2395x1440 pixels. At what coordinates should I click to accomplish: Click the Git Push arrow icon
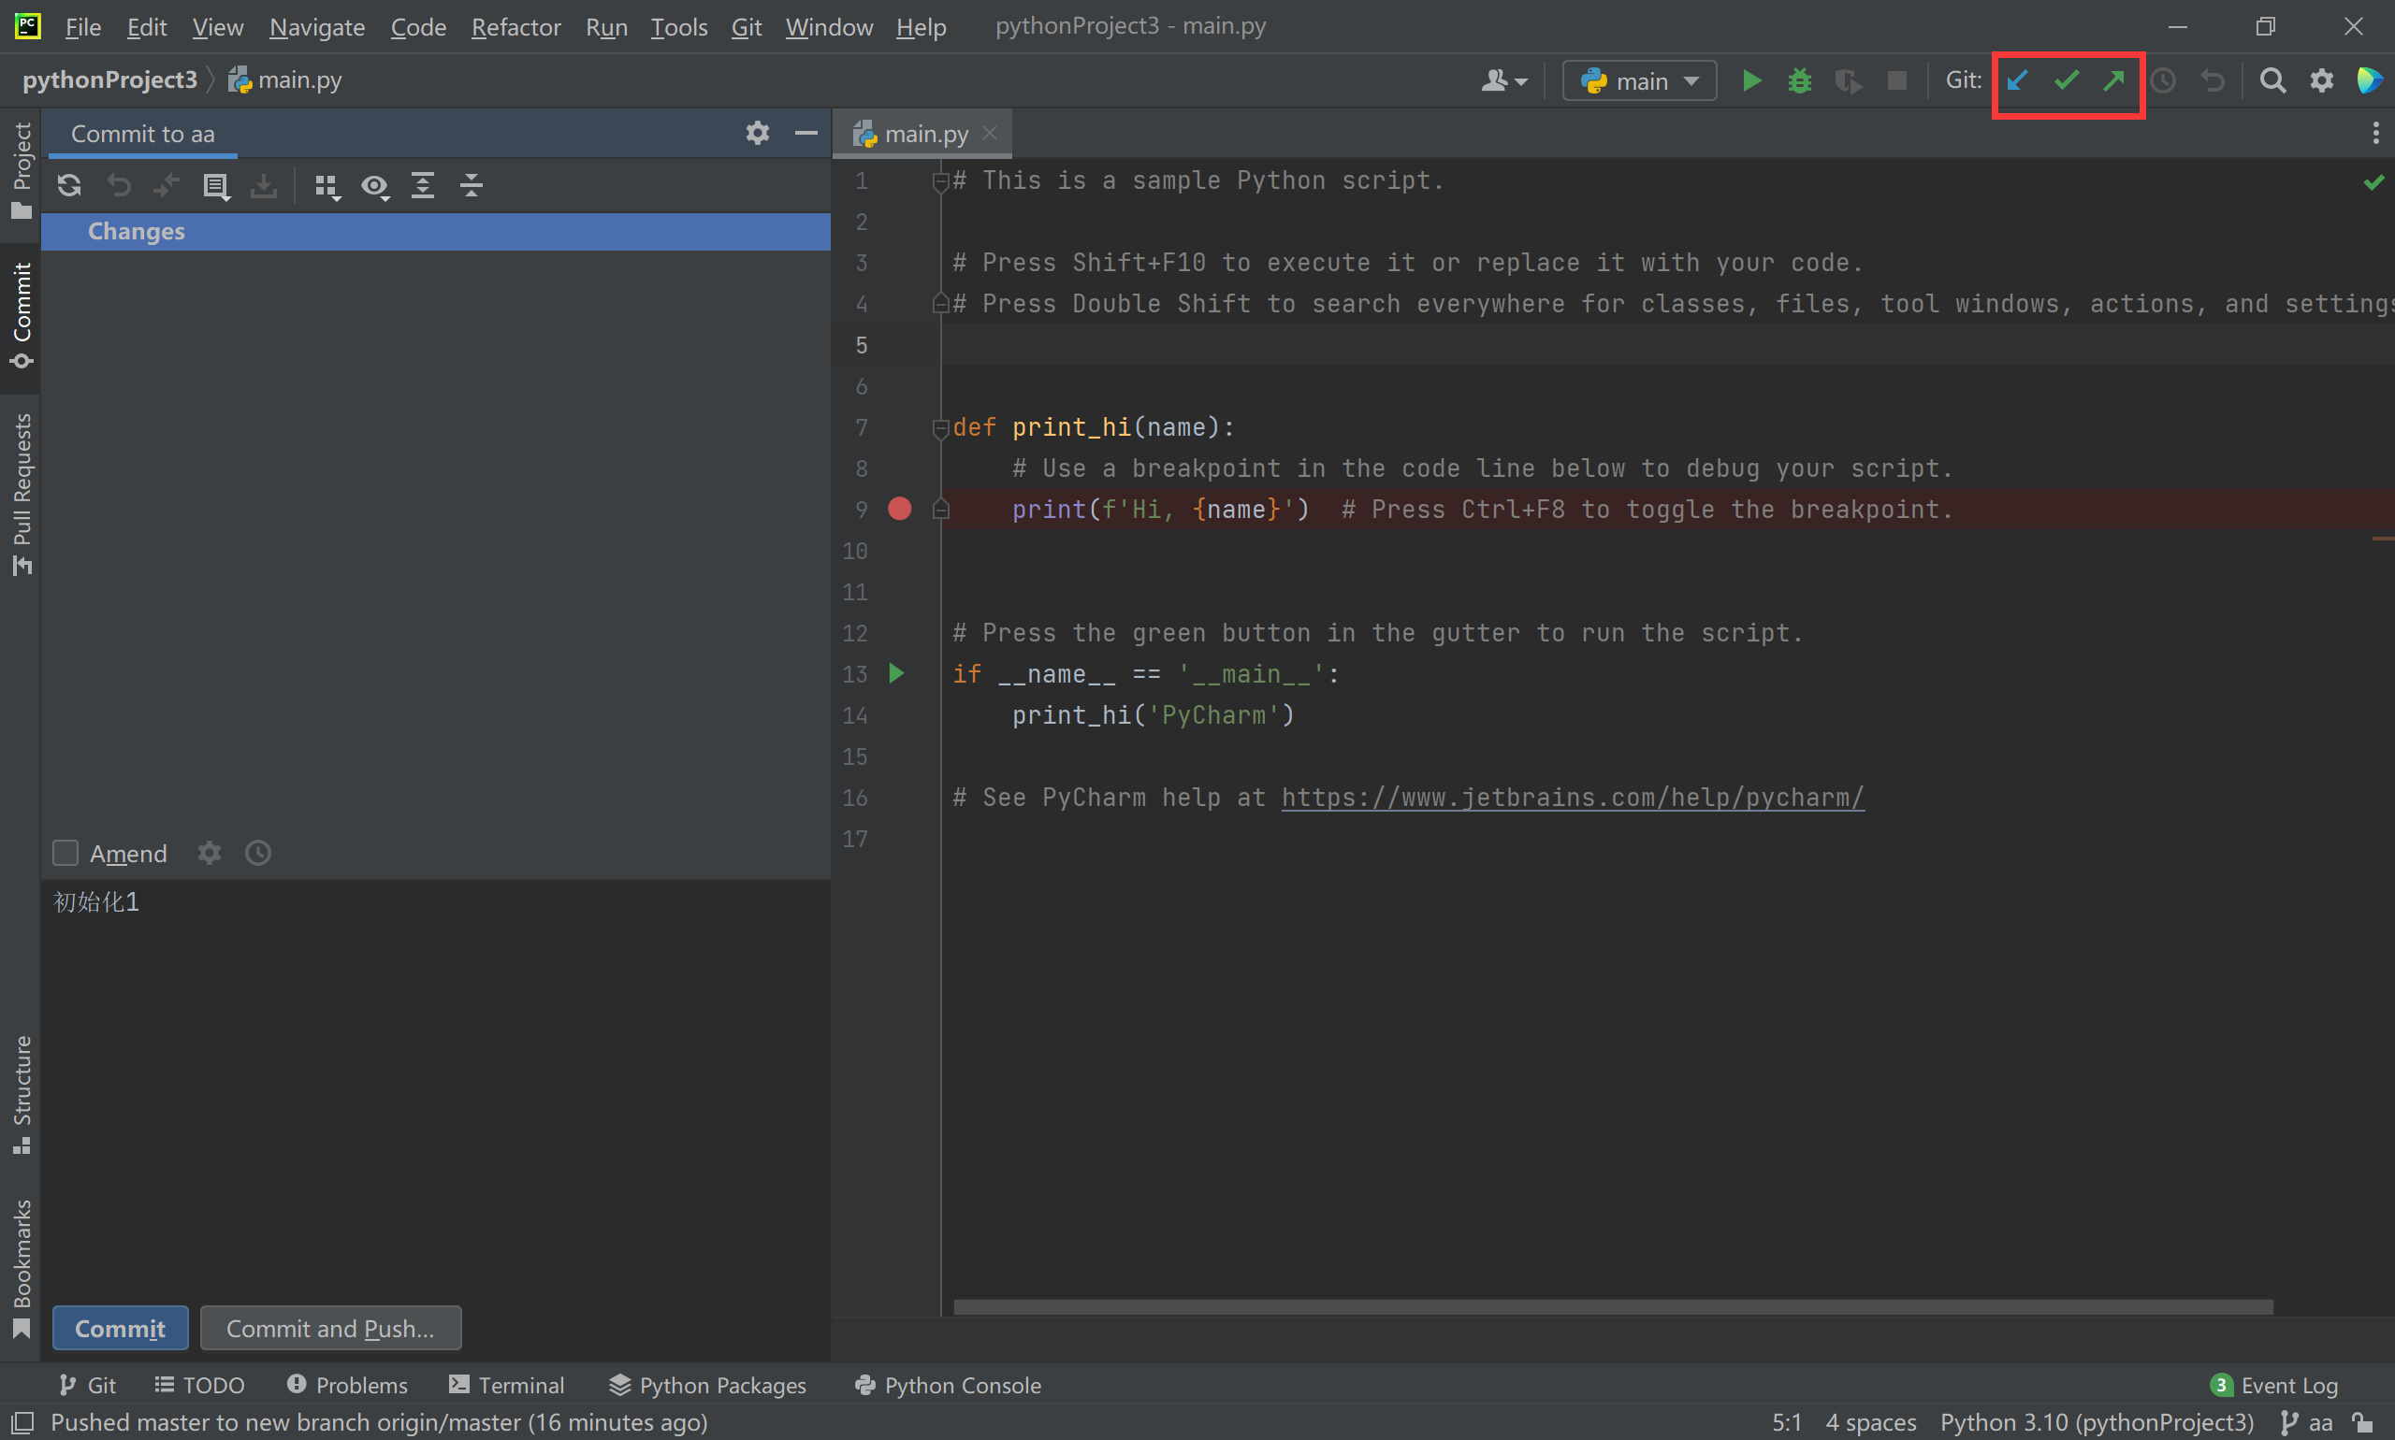click(x=2114, y=80)
